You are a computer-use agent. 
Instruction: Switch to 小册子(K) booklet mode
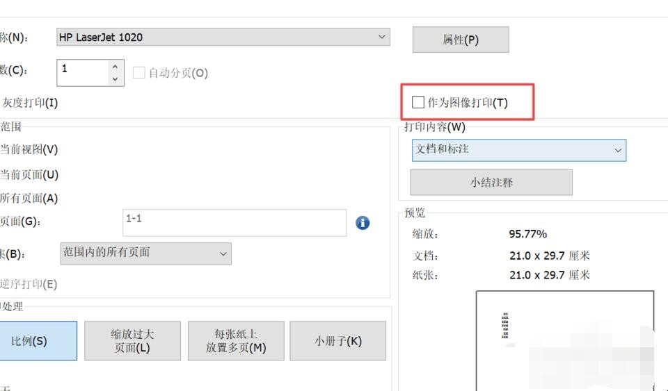point(337,341)
